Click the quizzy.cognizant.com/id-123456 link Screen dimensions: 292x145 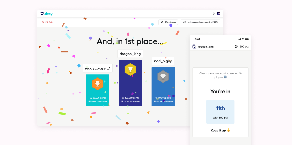click(x=201, y=22)
